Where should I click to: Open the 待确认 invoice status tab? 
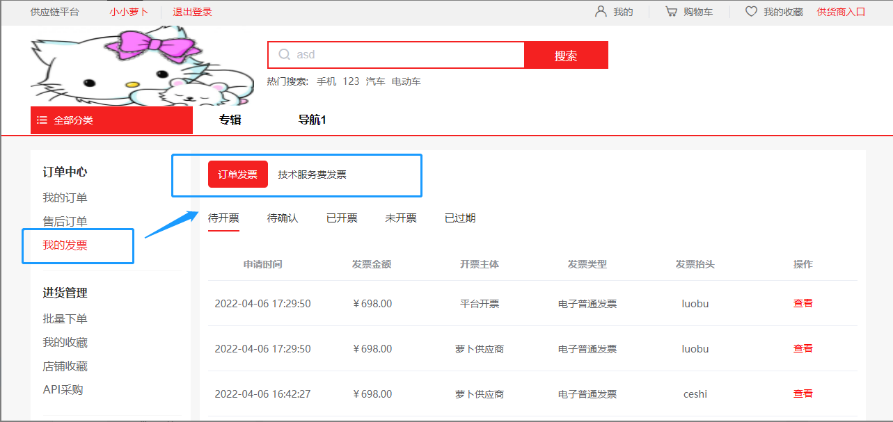pos(283,218)
